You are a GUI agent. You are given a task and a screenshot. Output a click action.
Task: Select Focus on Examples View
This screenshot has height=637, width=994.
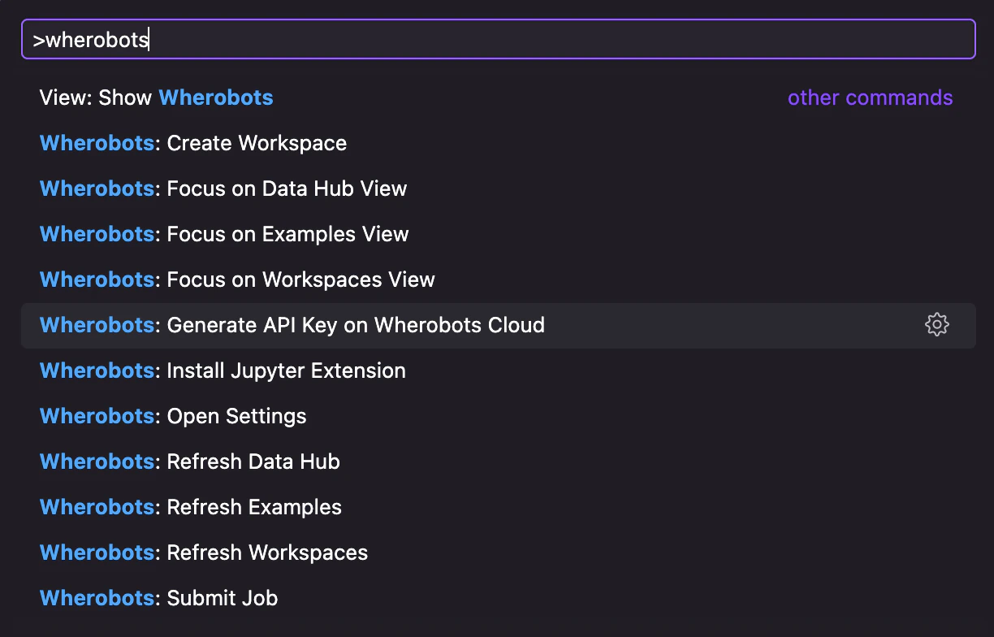tap(287, 235)
